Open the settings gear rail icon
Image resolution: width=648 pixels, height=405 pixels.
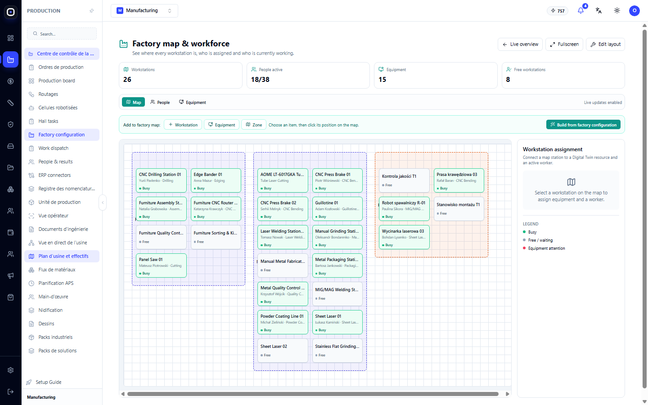11,370
